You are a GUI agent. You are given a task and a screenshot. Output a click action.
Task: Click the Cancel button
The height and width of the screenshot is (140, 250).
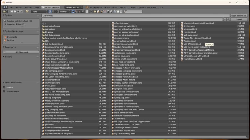pyautogui.click(x=239, y=19)
